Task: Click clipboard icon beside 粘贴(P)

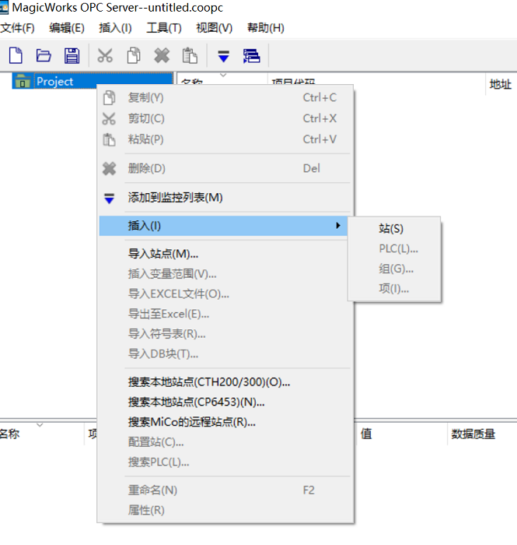Action: point(109,139)
